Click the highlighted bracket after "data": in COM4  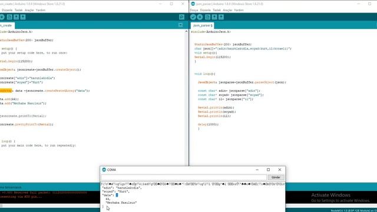tap(117, 195)
